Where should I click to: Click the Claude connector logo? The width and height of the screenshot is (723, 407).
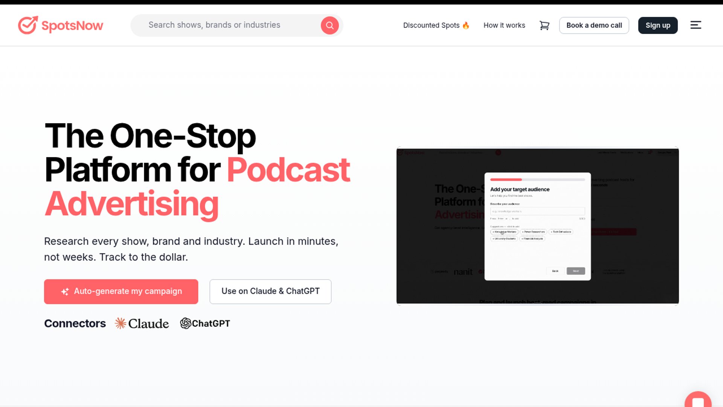142,323
